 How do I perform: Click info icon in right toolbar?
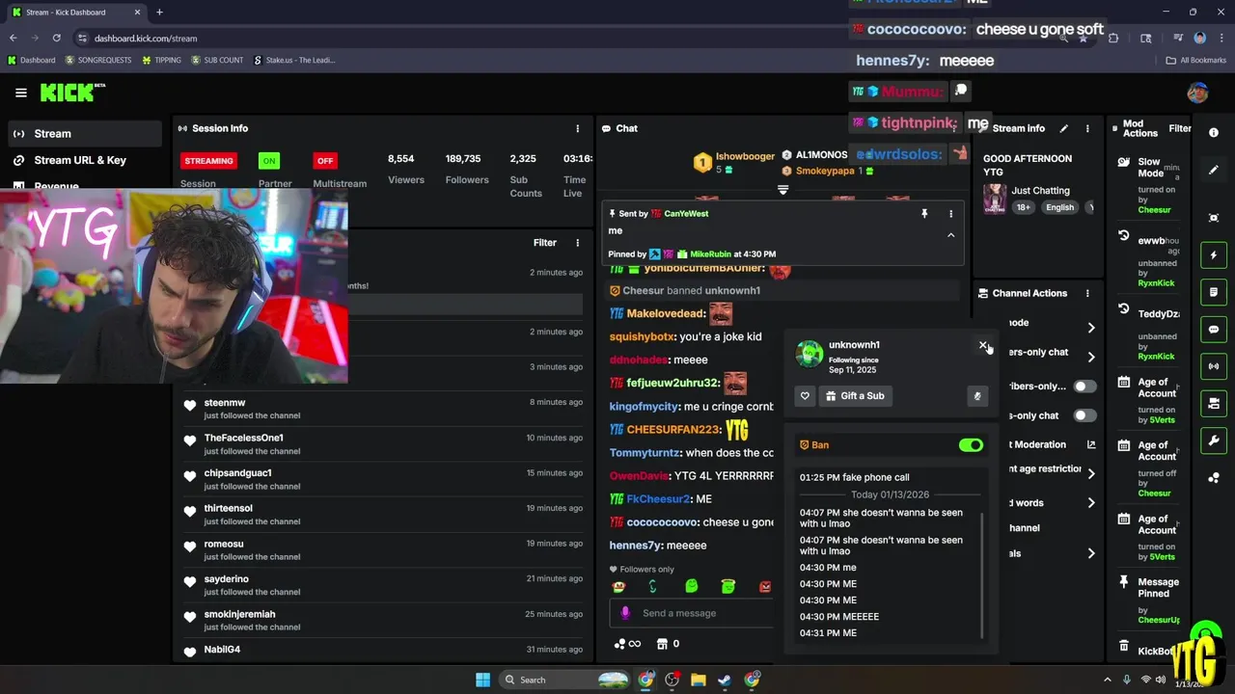(1214, 133)
